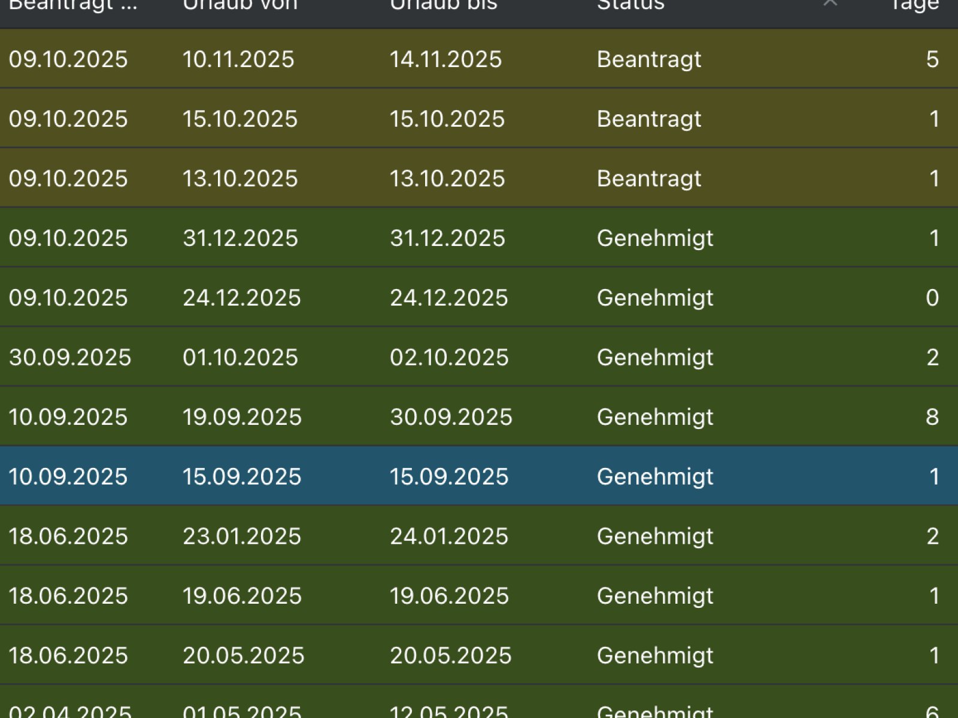Sort by the Tage column header

[914, 5]
